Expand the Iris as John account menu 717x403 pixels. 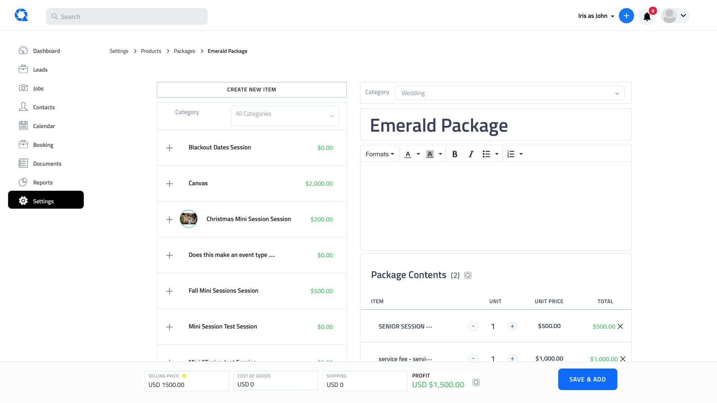(595, 16)
